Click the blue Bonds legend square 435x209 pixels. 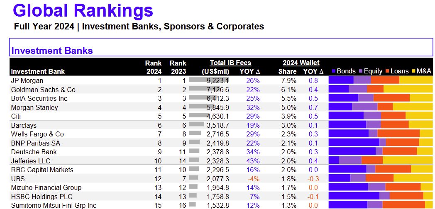[333, 71]
